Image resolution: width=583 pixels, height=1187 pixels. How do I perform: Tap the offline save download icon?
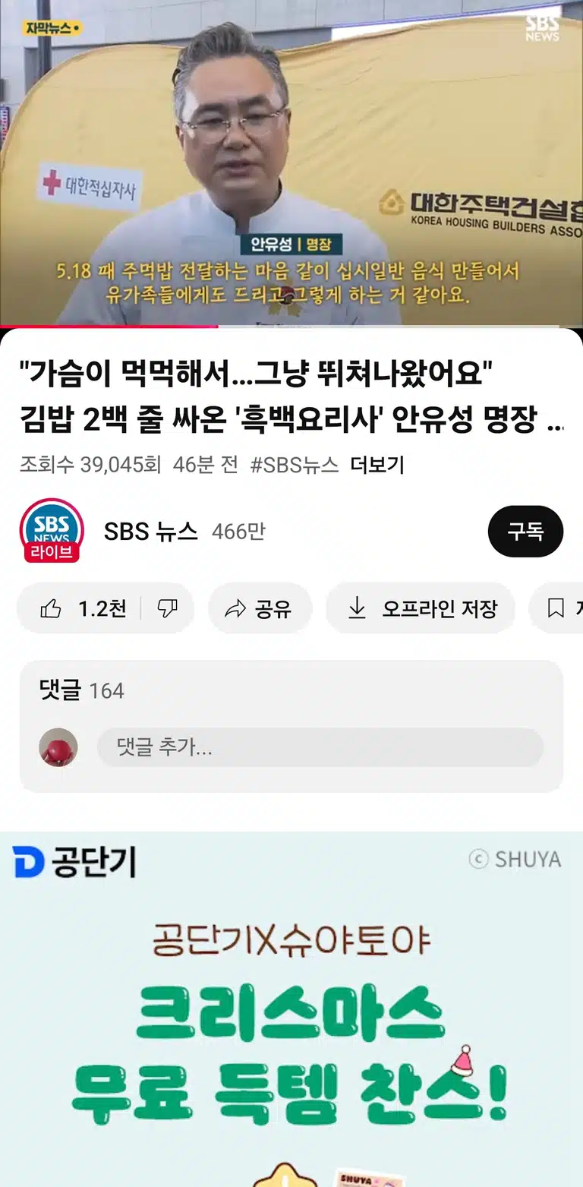coord(357,608)
